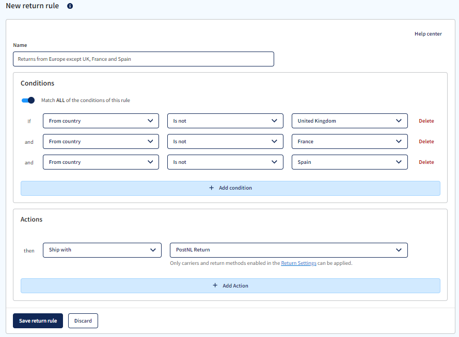
Task: Disable the Match ALL conditions toggle
Action: point(28,99)
